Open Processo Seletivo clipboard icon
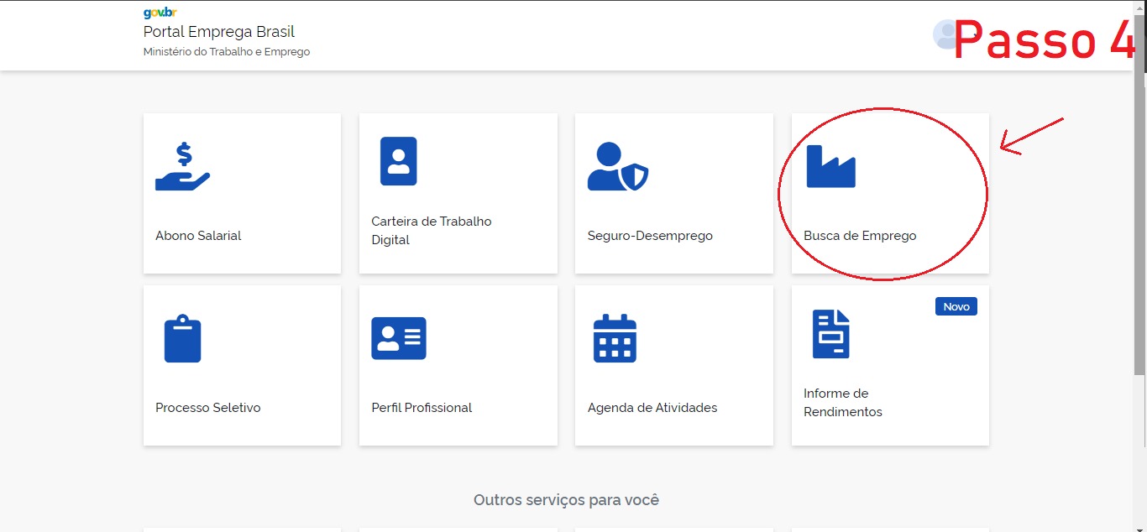 coord(182,337)
